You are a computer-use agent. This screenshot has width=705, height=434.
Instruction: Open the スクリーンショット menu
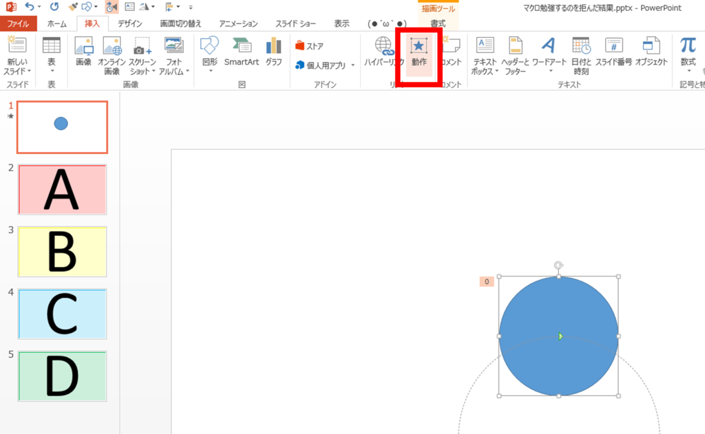coord(142,56)
